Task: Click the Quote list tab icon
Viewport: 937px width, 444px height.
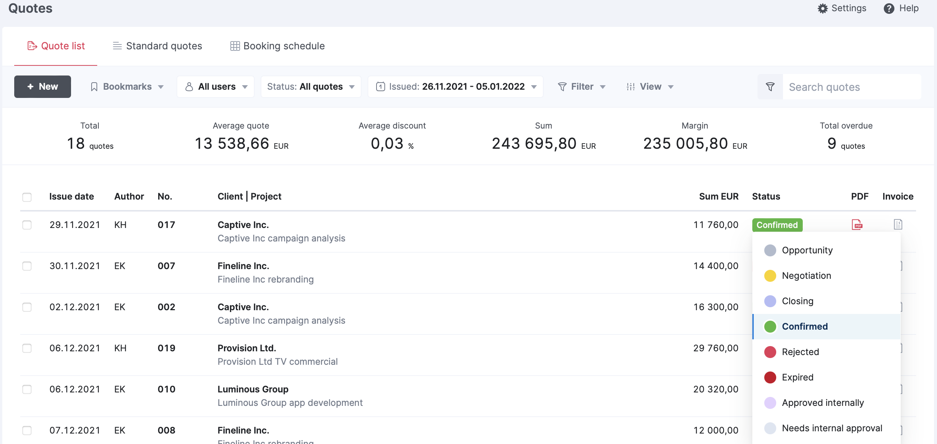Action: pos(32,46)
